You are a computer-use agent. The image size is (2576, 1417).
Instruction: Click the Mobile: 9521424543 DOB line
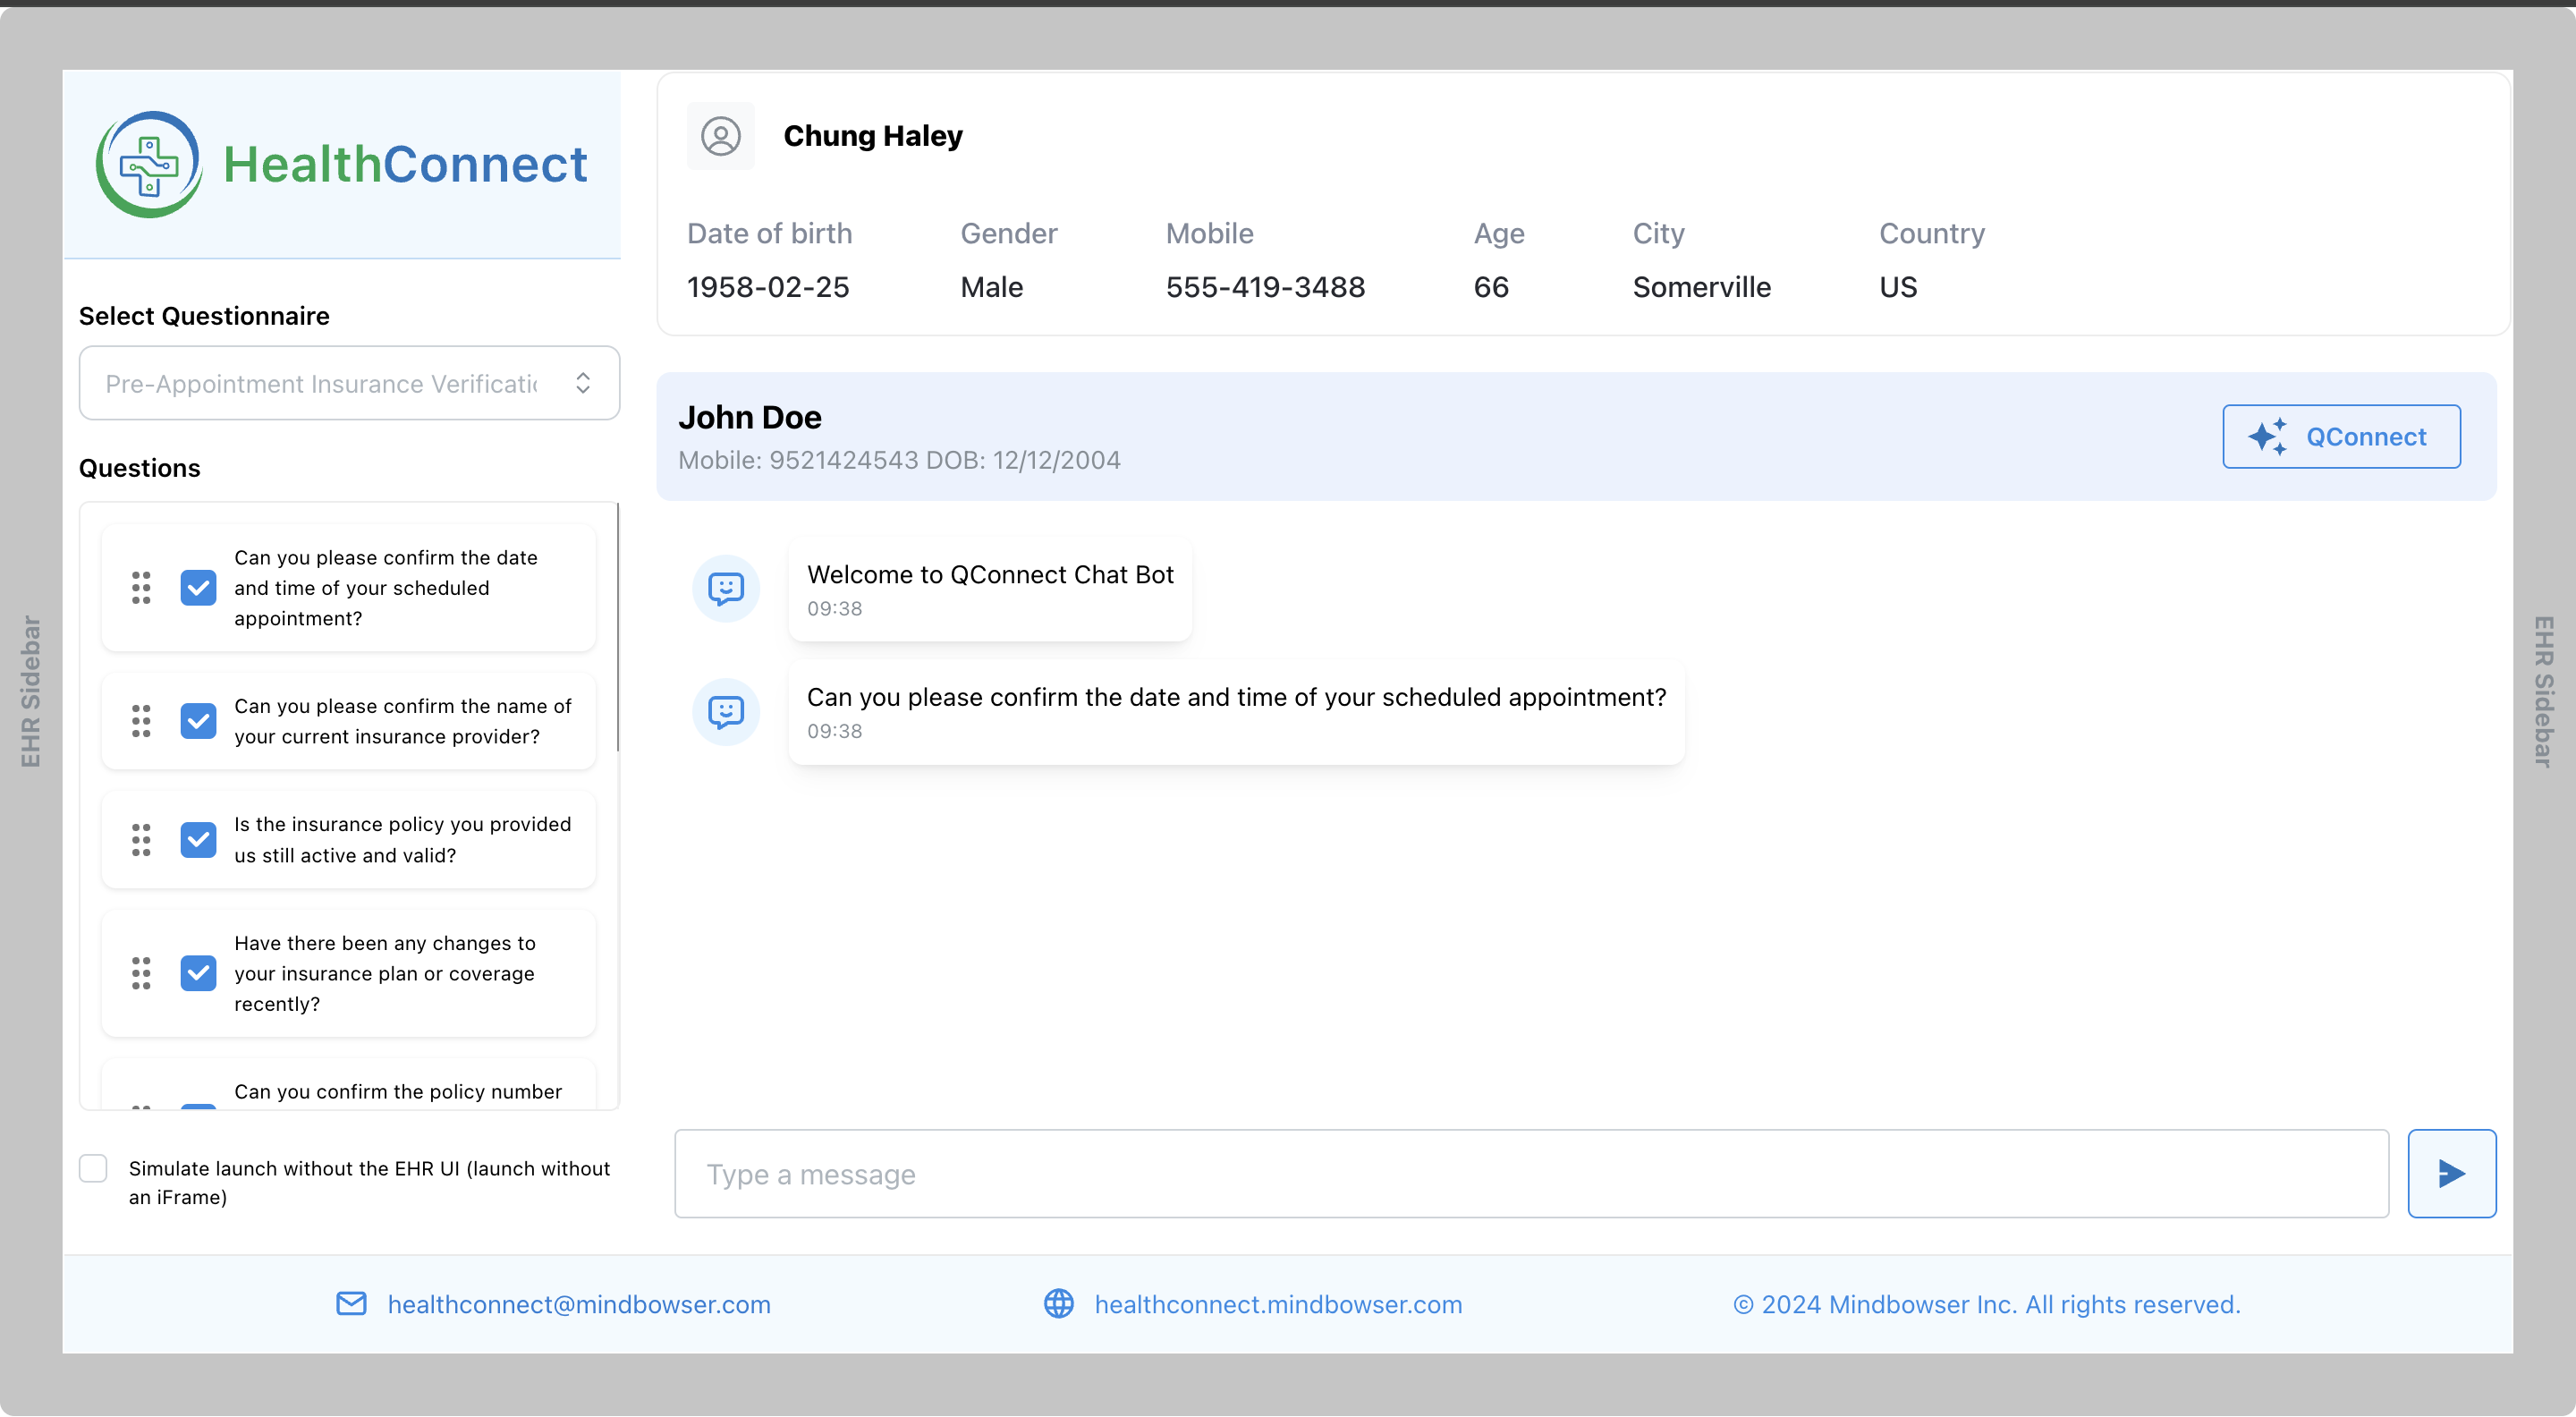pos(899,460)
